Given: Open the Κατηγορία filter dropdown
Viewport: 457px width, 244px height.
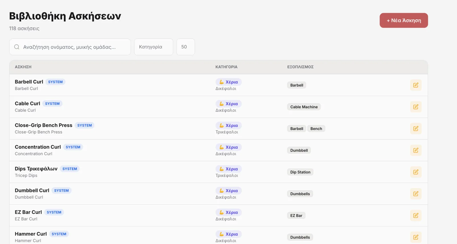Looking at the screenshot, I should pyautogui.click(x=154, y=47).
